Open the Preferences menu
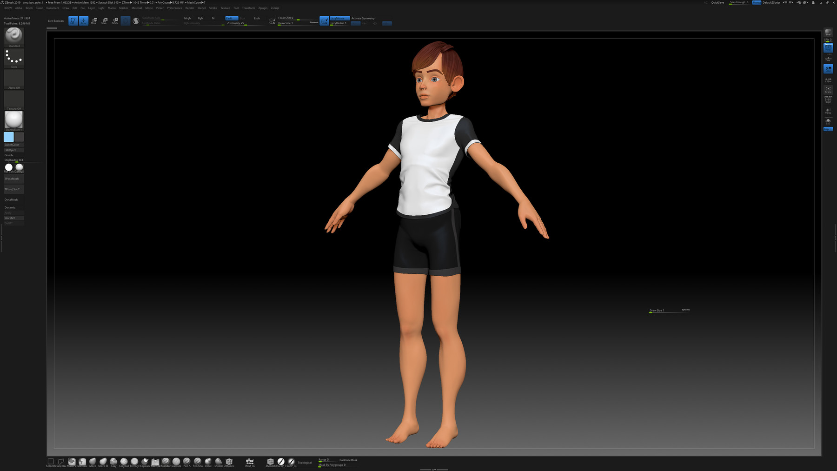The height and width of the screenshot is (471, 837). [174, 8]
